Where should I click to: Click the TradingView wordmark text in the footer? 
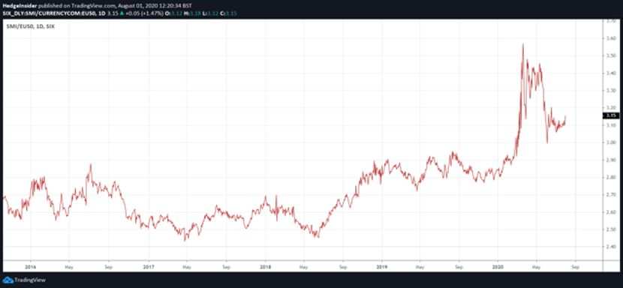[30, 280]
